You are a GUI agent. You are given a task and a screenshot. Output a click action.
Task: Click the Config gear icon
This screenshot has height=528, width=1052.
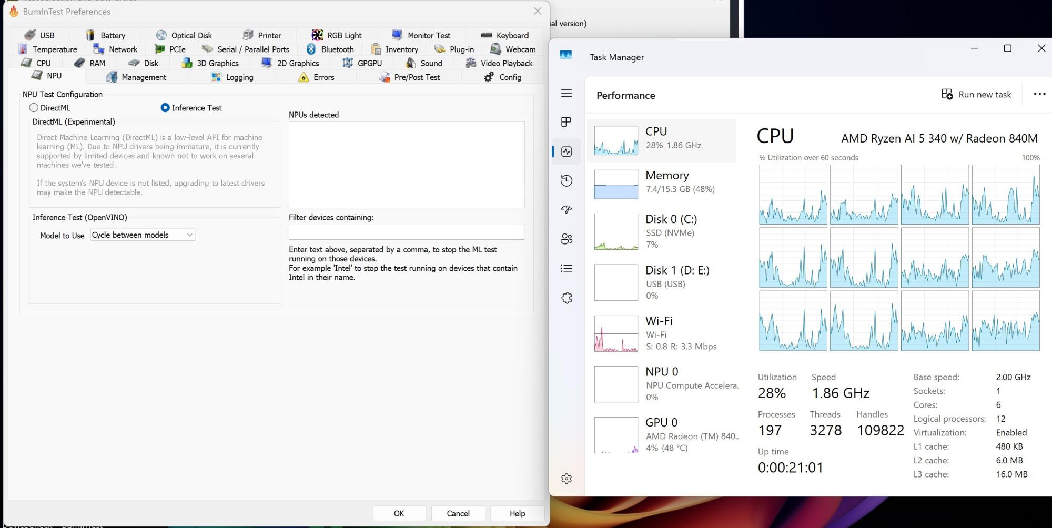point(489,77)
